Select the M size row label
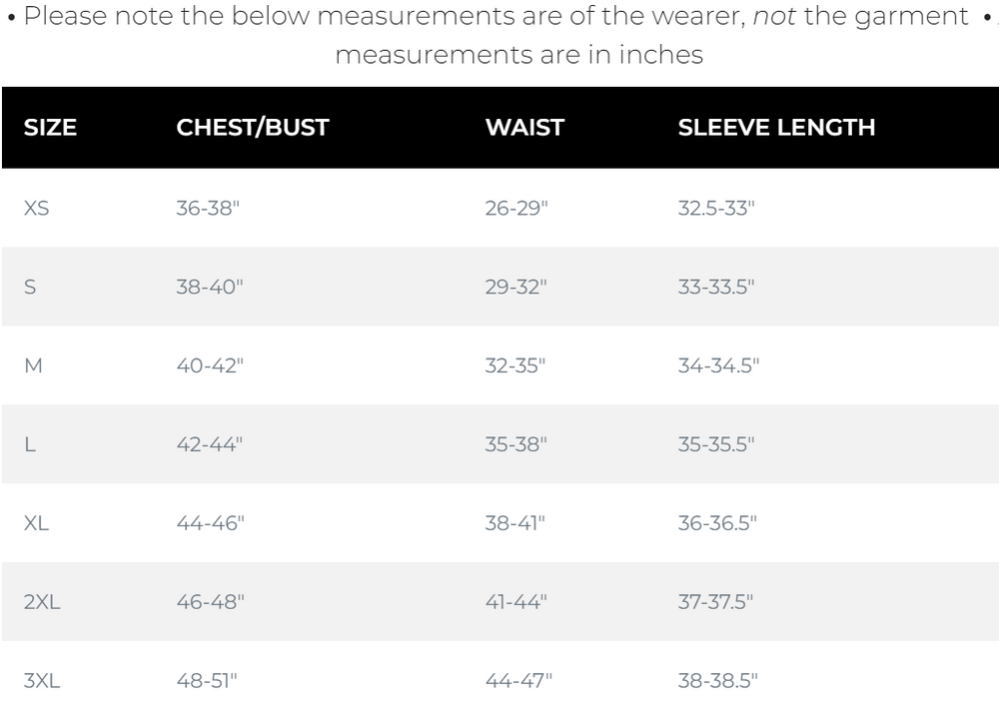Screen dimensions: 999x716 point(33,365)
